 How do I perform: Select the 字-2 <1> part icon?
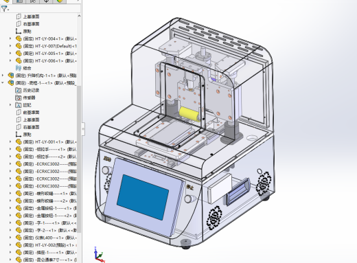pyautogui.click(x=19, y=230)
